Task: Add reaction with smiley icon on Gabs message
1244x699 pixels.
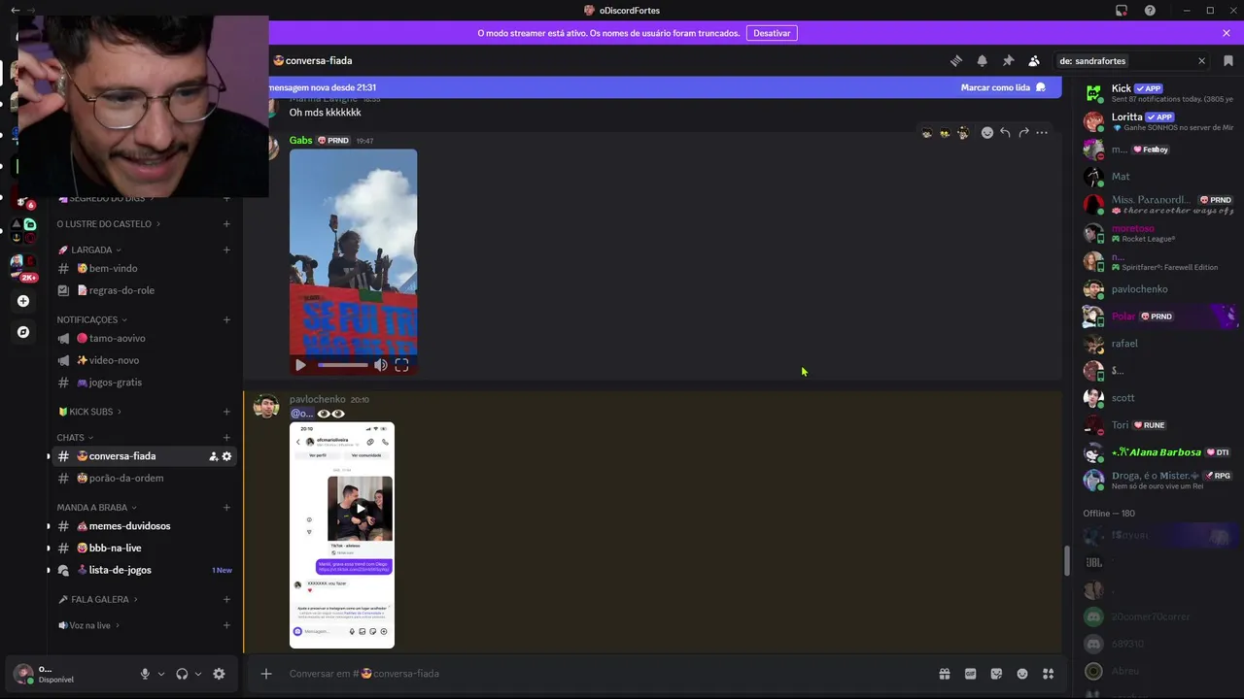Action: pyautogui.click(x=987, y=133)
